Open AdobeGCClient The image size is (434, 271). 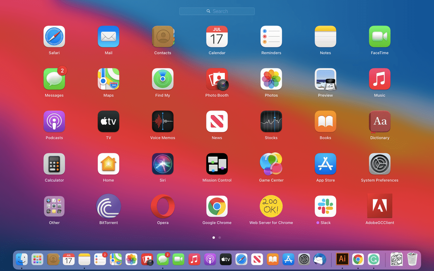[x=380, y=206]
